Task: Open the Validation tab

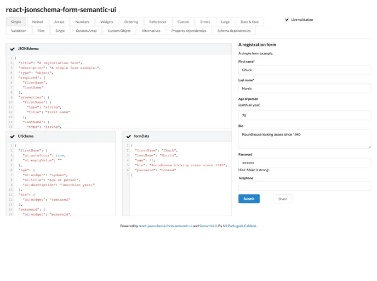Action: (x=19, y=31)
